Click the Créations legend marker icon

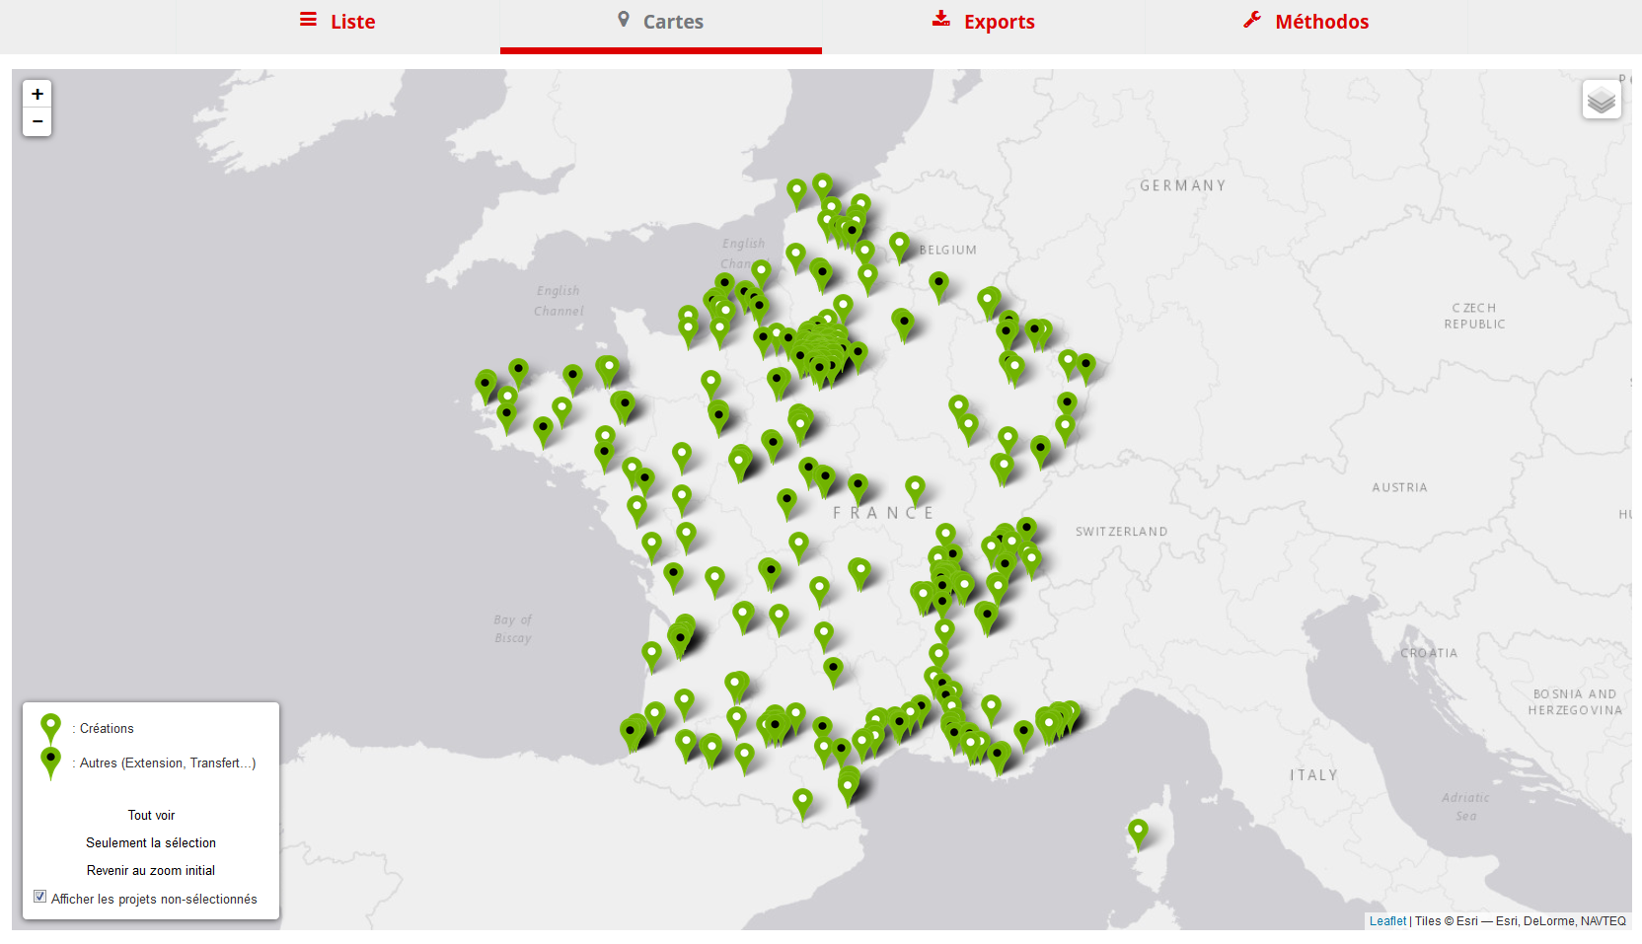50,727
